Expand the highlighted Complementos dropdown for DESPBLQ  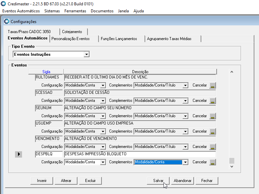tap(185, 162)
